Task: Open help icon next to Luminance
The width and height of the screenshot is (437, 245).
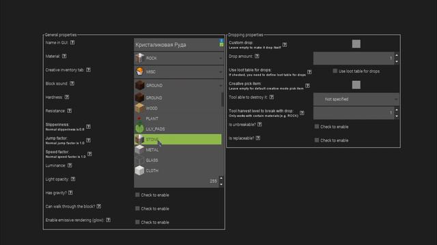Action: coord(70,165)
